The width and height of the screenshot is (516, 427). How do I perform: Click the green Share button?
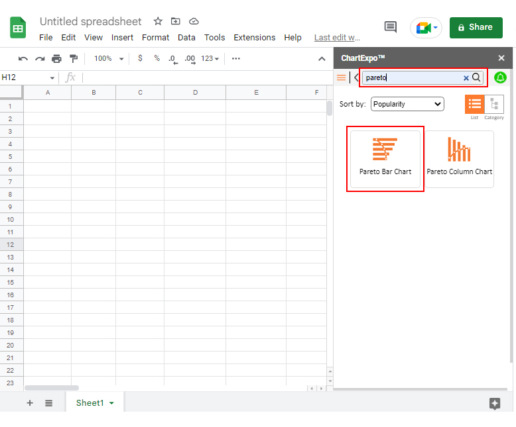[x=476, y=28]
